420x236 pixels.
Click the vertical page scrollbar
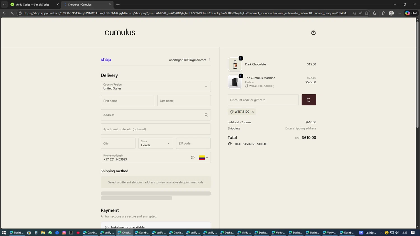[417, 74]
